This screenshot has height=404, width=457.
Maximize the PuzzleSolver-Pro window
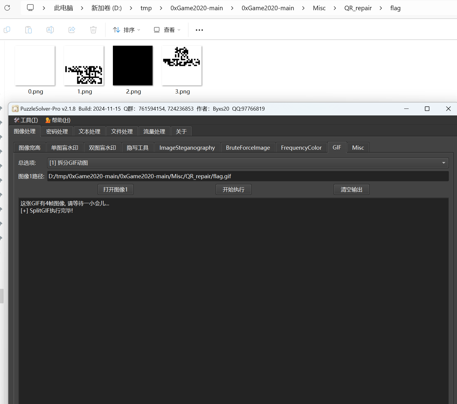427,109
